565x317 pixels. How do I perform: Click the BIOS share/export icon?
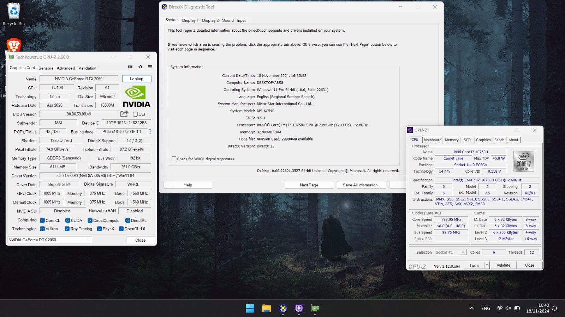pos(124,114)
